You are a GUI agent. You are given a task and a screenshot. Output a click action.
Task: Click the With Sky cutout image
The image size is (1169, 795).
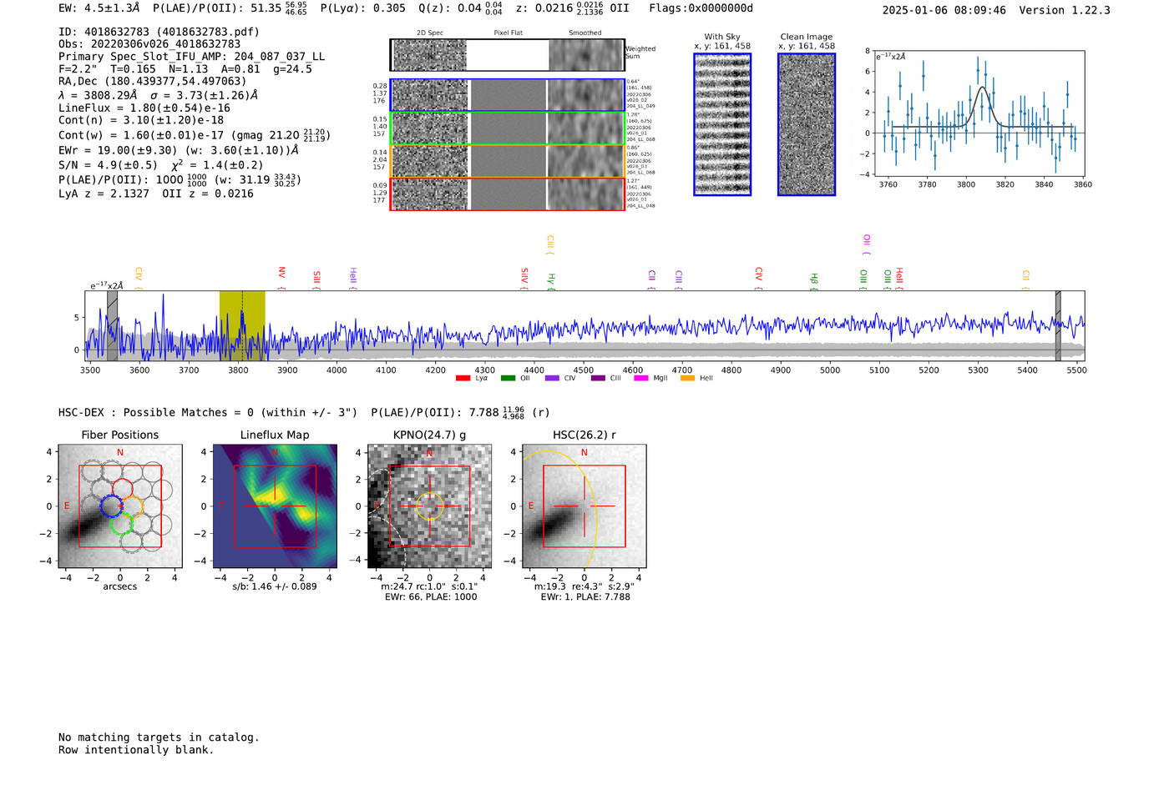(x=722, y=124)
